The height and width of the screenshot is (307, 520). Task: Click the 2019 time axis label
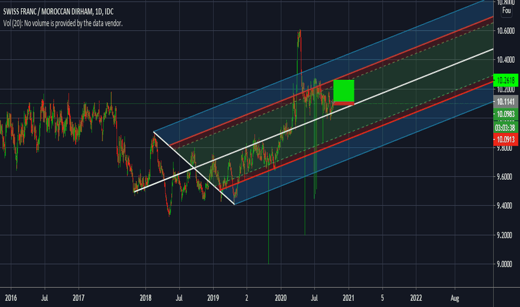click(x=213, y=298)
